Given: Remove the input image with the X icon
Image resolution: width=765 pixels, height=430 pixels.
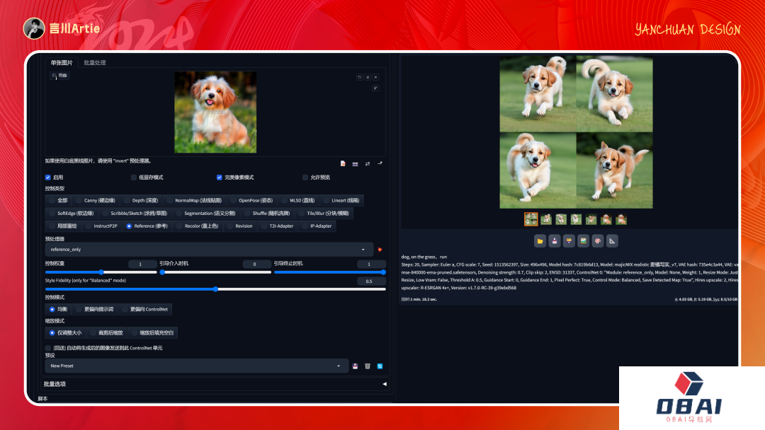Looking at the screenshot, I should pyautogui.click(x=375, y=77).
